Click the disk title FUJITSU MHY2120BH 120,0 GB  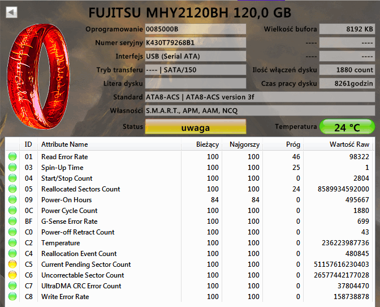[190, 12]
